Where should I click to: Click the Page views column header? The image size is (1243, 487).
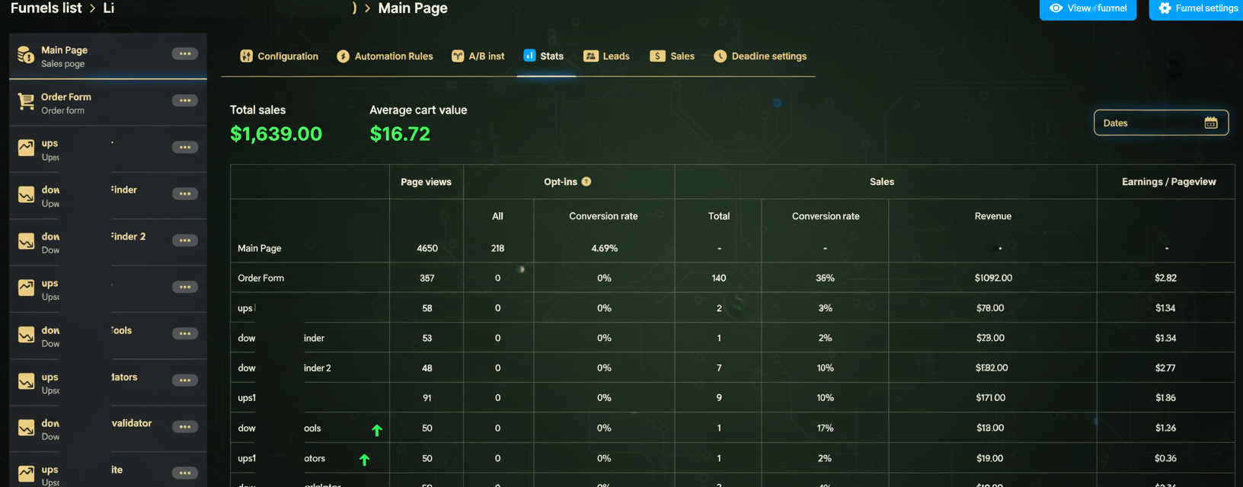click(426, 182)
